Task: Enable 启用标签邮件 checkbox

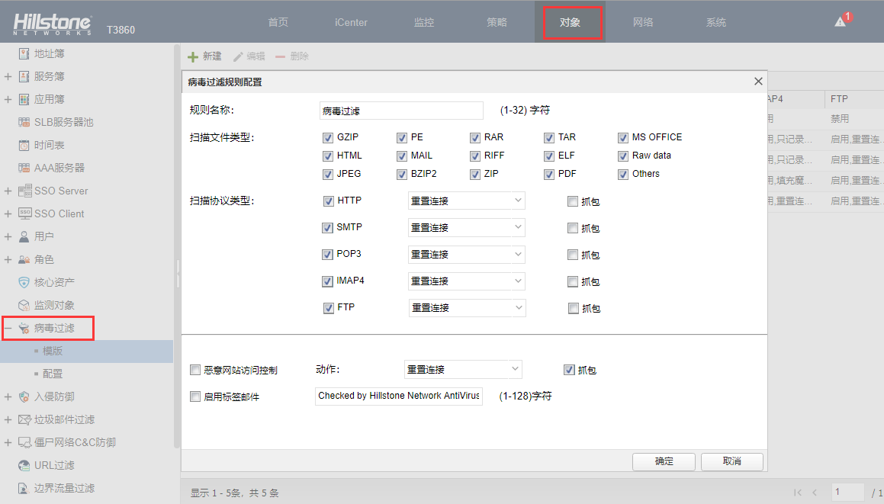Action: (195, 396)
